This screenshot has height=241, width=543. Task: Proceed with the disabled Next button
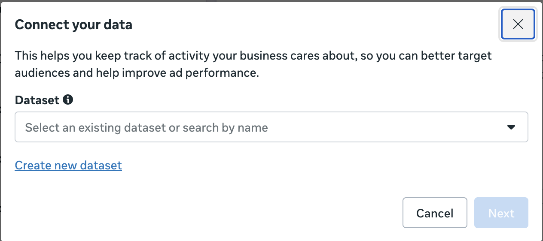pyautogui.click(x=501, y=213)
